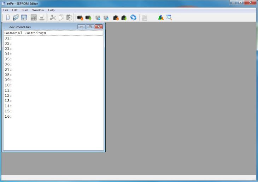This screenshot has width=258, height=182.
Task: Click the grey grid icon beside Save
Action: coord(34,17)
